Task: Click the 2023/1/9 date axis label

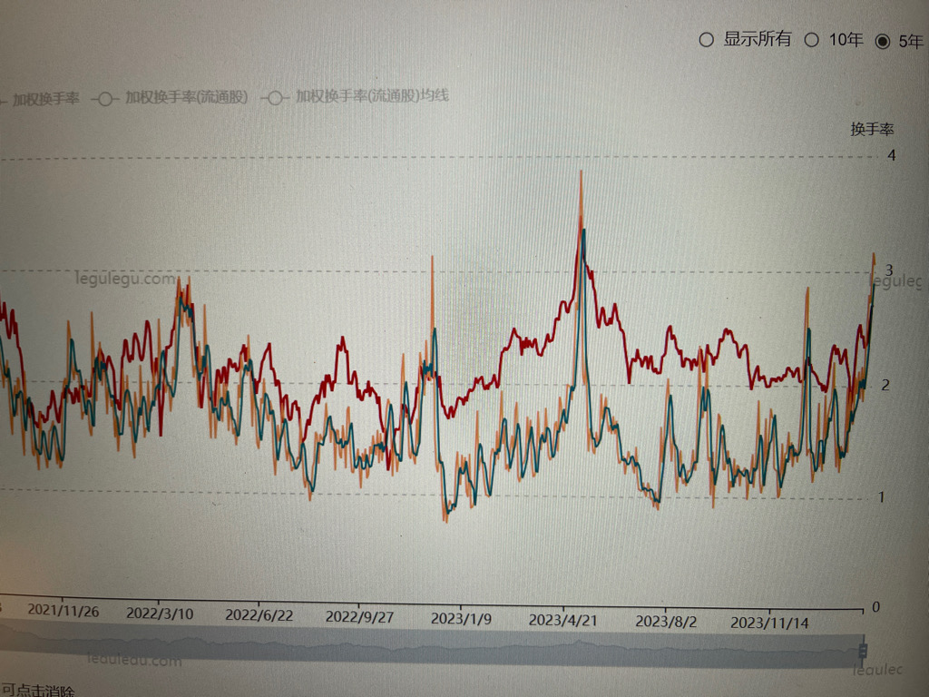Action: (x=461, y=619)
